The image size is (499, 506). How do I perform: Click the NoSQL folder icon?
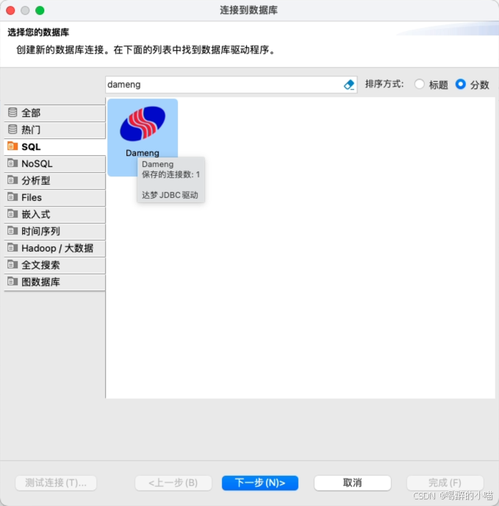[x=12, y=163]
